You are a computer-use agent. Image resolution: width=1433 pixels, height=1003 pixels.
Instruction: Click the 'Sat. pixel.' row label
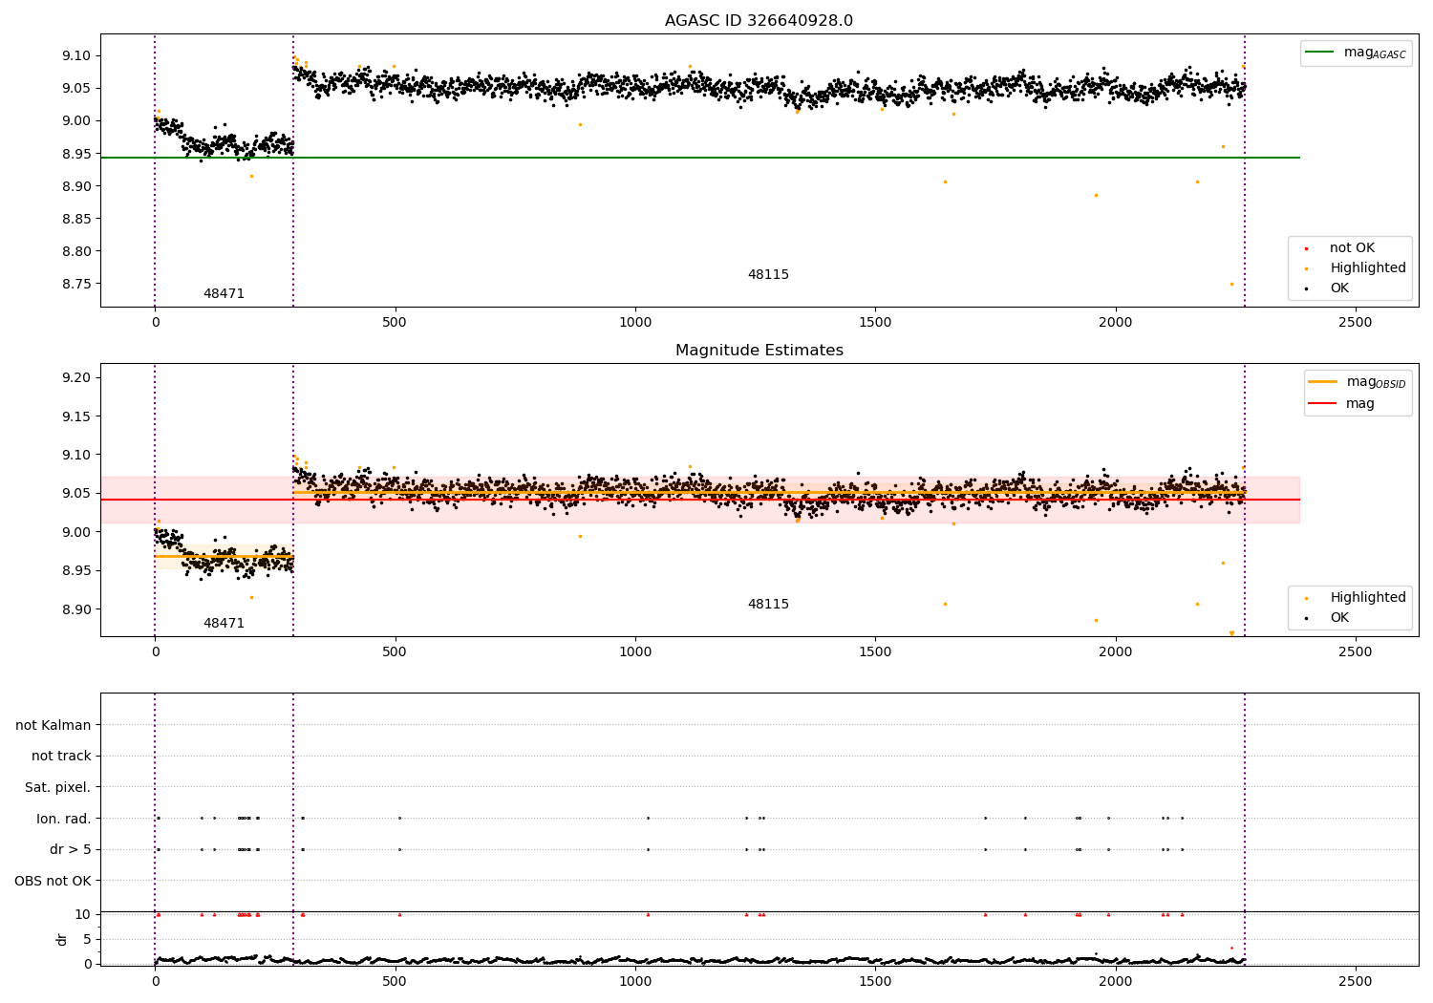(58, 787)
